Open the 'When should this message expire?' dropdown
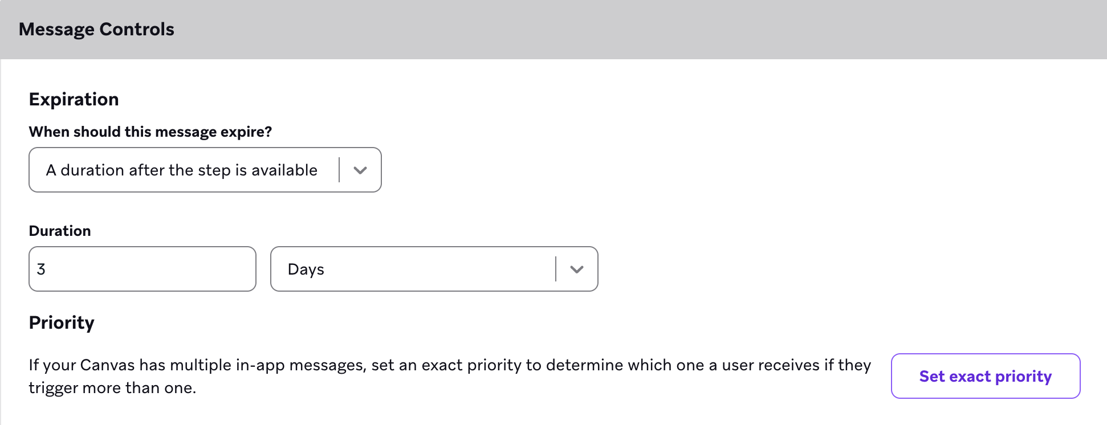1107x425 pixels. [205, 170]
